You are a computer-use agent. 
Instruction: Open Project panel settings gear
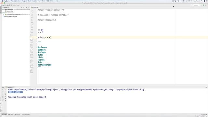26,7
